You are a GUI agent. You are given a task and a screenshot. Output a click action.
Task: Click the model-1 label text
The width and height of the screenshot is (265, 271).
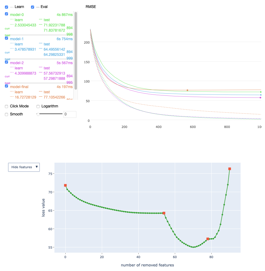(x=17, y=39)
